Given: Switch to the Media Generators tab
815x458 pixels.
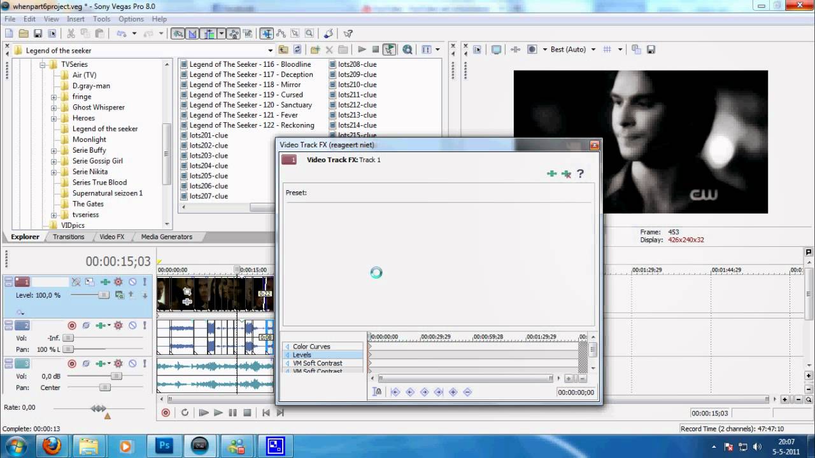Looking at the screenshot, I should (167, 237).
